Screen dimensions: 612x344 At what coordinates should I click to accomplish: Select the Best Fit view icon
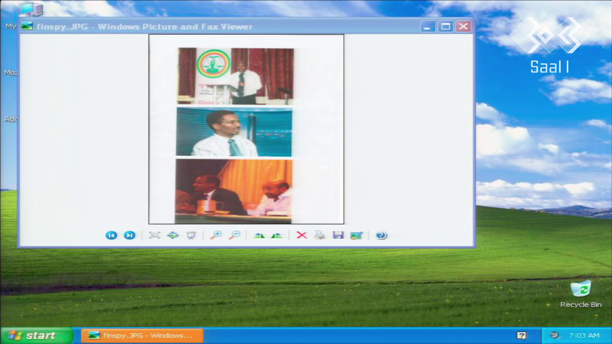[x=155, y=235]
